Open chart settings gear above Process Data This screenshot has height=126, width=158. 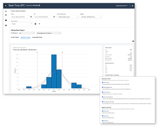(133, 41)
